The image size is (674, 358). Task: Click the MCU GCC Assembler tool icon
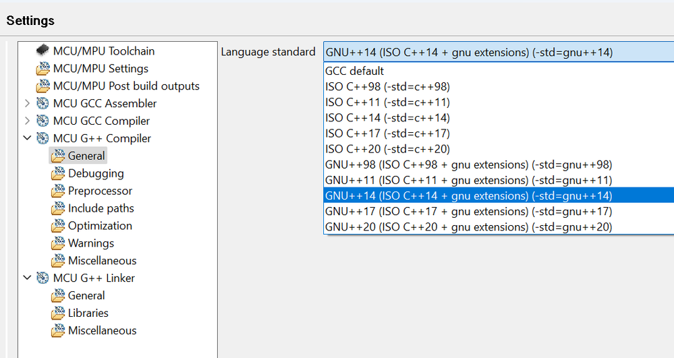coord(43,103)
